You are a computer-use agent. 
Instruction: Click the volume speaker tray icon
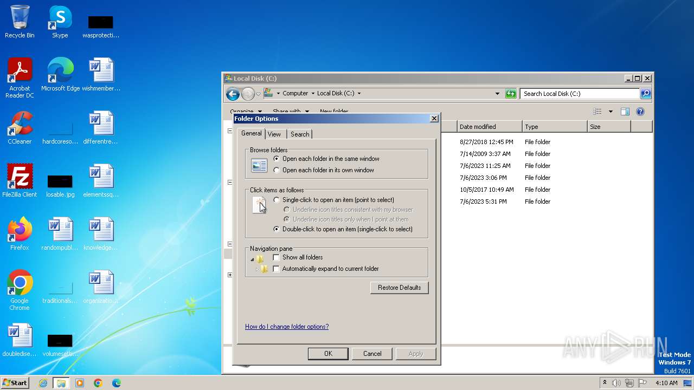point(616,383)
